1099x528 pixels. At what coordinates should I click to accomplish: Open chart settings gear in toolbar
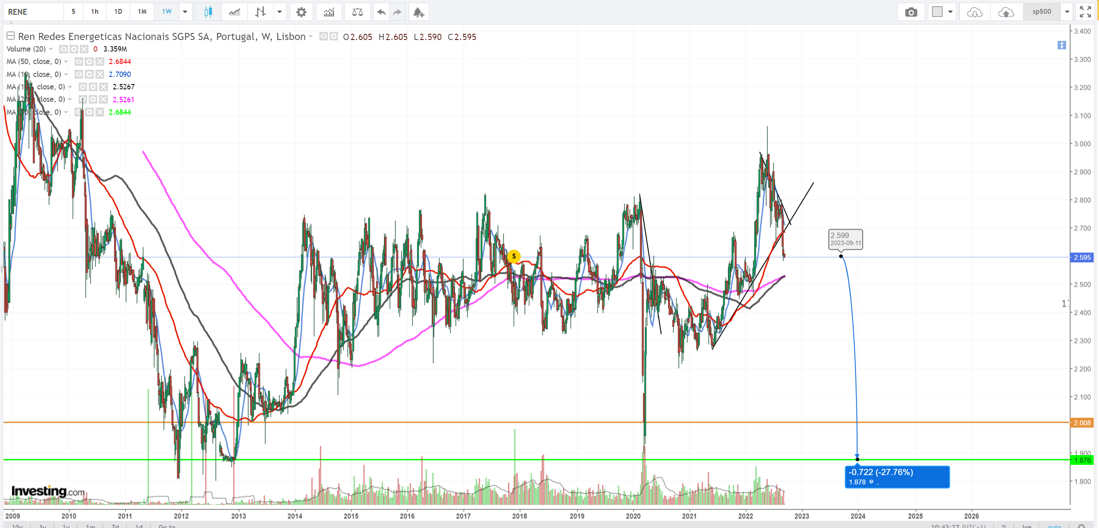point(301,12)
